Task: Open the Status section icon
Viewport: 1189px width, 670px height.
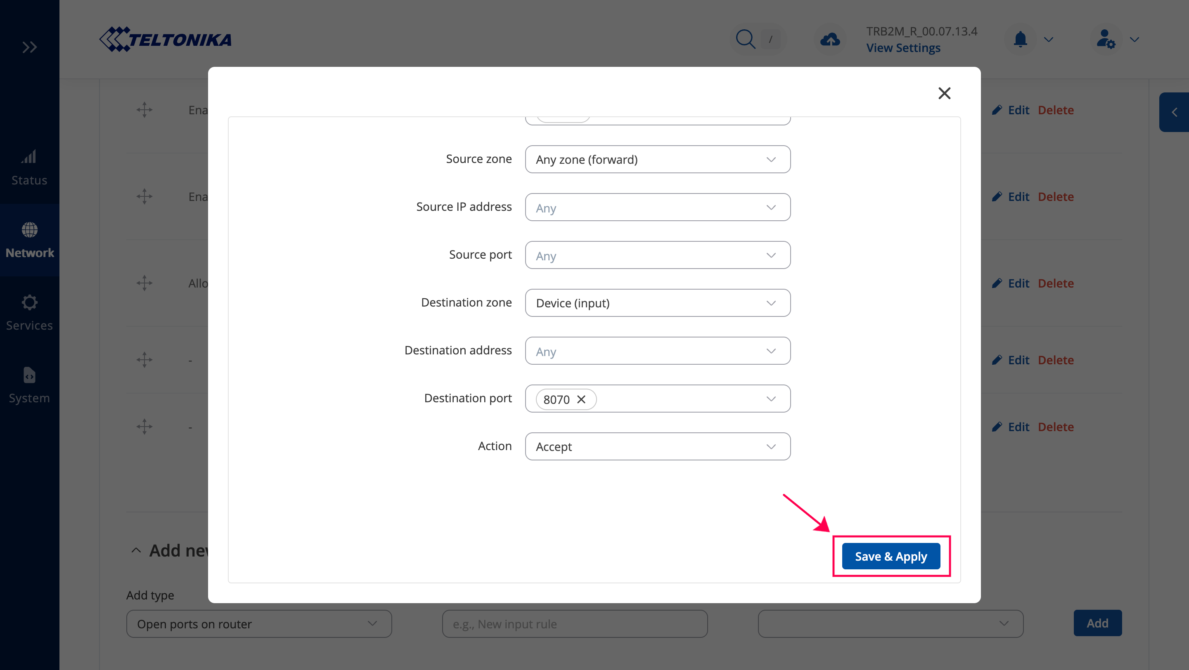Action: [29, 157]
